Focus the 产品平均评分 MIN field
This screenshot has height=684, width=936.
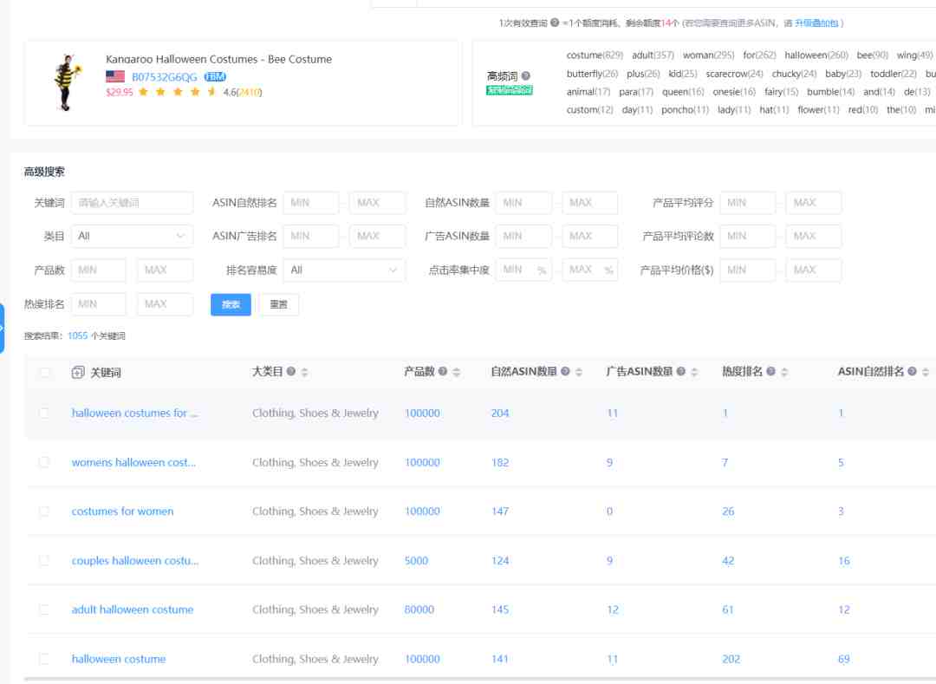click(x=748, y=203)
